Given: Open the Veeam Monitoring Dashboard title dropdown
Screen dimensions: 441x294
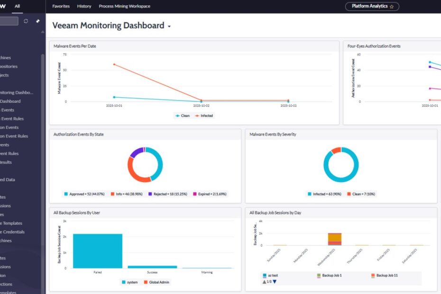Looking at the screenshot, I should coord(169,27).
